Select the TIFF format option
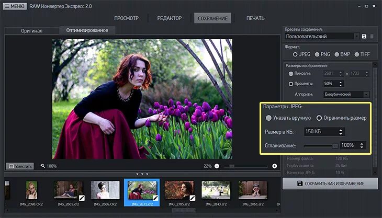The width and height of the screenshot is (382, 218). point(362,54)
